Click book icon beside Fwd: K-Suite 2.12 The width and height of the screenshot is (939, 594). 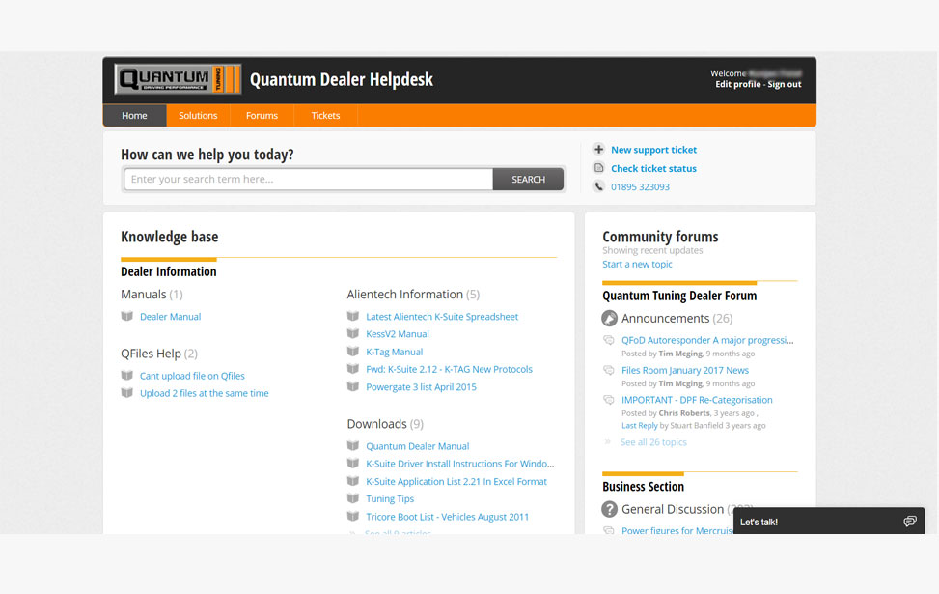pyautogui.click(x=352, y=369)
